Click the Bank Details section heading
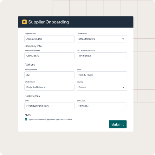The height and width of the screenshot is (155, 155). click(32, 96)
